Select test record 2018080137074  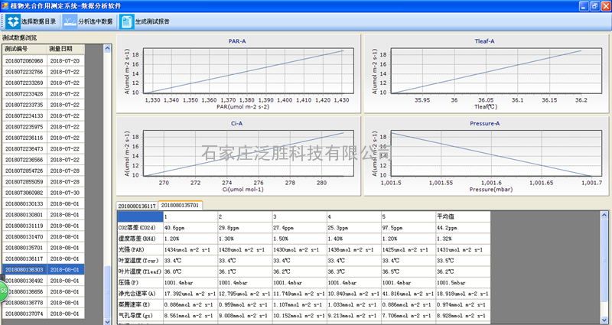[44, 314]
